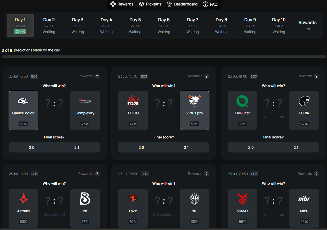Click the predictions progress bar
The height and width of the screenshot is (230, 327).
click(164, 57)
